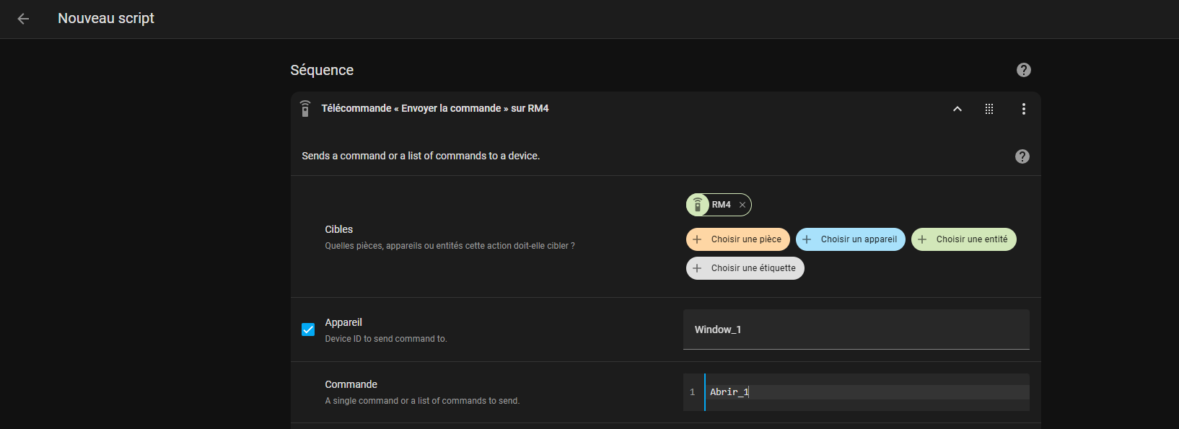Open the action's three-dot overflow menu
The width and height of the screenshot is (1179, 429).
(x=1023, y=109)
